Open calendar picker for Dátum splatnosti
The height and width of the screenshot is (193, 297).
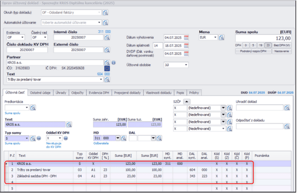(x=186, y=45)
